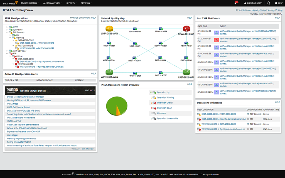Click the red NEWY-2811-WAN router icon

coord(186,29)
